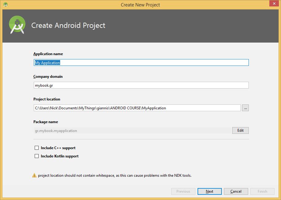The height and width of the screenshot is (200, 281).
Task: Click the Create New Project window title
Action: pyautogui.click(x=140, y=5)
